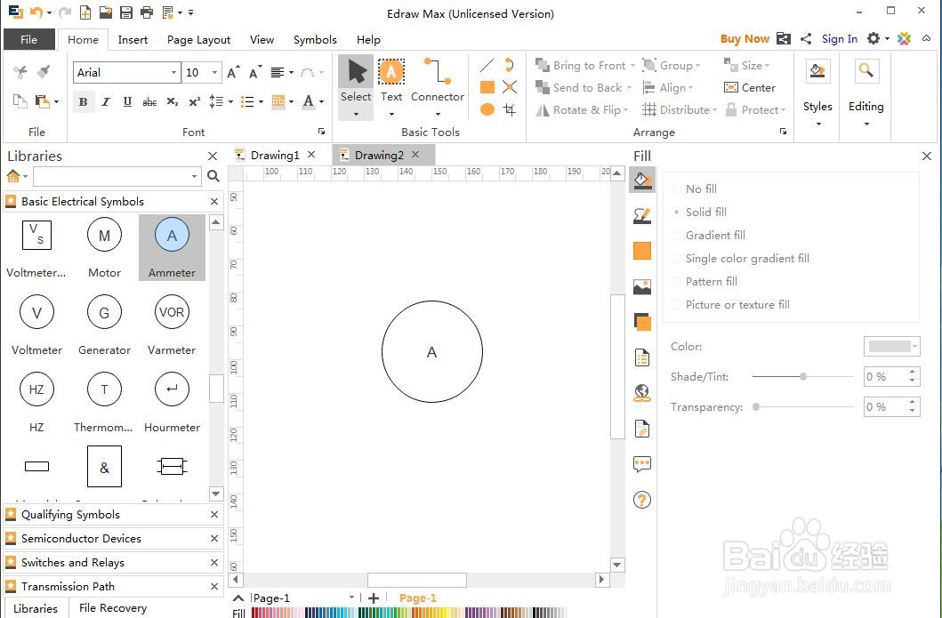Open the library search field dropdown
The image size is (942, 618).
tap(194, 176)
